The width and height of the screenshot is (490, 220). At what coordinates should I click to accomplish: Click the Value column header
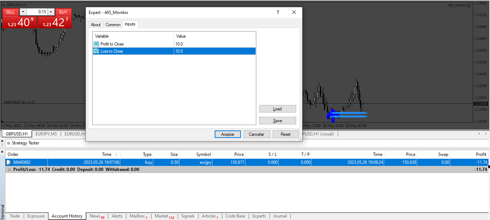coord(215,36)
